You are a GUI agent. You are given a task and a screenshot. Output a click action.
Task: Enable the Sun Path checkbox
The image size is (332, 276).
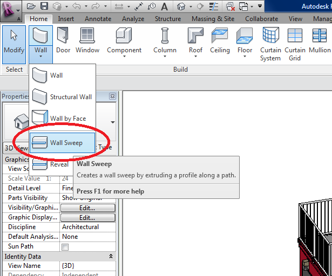[65, 247]
